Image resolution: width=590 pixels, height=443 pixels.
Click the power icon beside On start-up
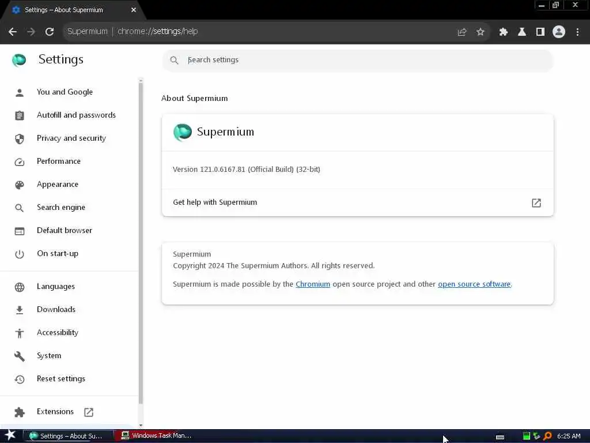click(20, 254)
